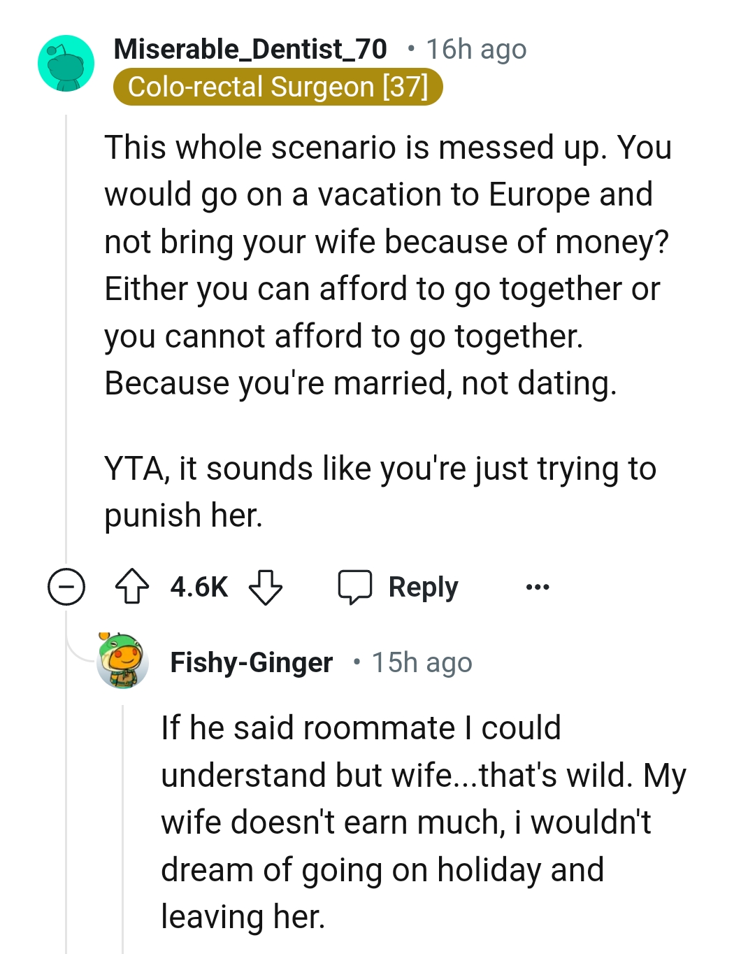Click the 4.6K vote count
755x954 pixels.
(199, 587)
